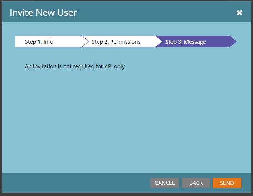
Task: Click the chevron between Step 2 and Step 3
Action: coord(159,42)
